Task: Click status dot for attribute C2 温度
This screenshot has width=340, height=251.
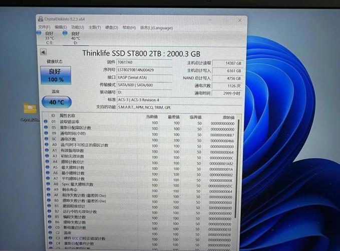Action: [x=46, y=233]
